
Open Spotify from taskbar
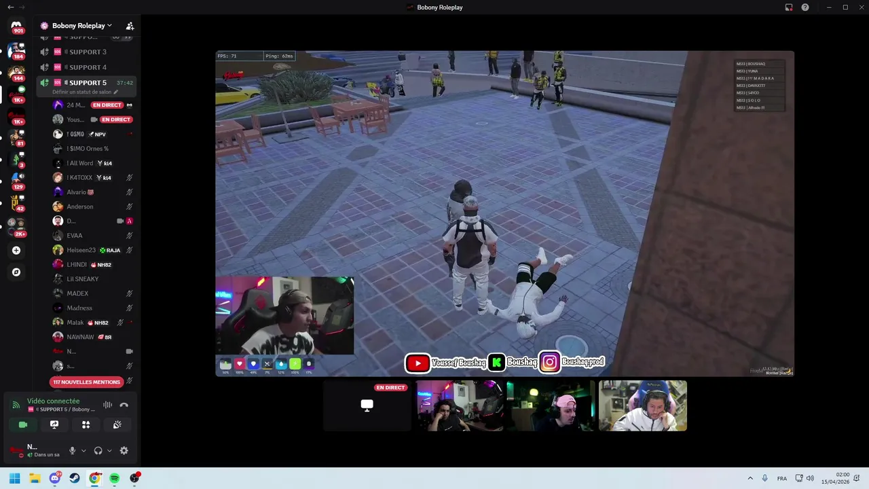(114, 478)
